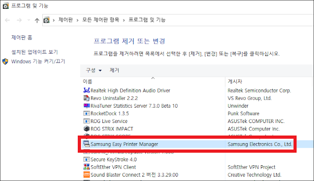Click publisher VS Revo Group, Ltd.
The width and height of the screenshot is (314, 181).
(x=250, y=98)
